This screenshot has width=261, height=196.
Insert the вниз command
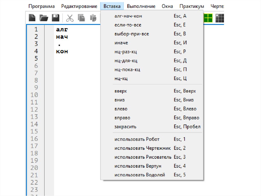(x=152, y=100)
